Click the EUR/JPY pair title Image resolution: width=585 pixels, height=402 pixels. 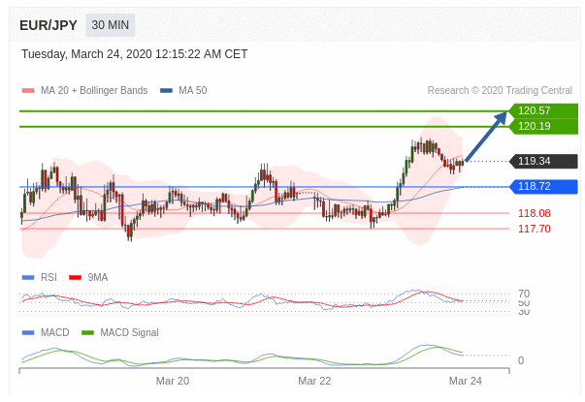pyautogui.click(x=48, y=26)
